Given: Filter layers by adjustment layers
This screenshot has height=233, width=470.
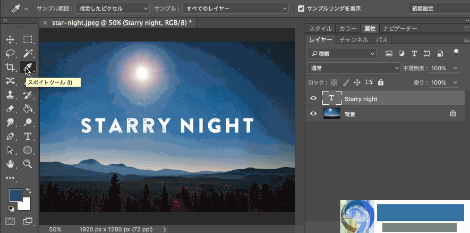Looking at the screenshot, I should click(401, 54).
